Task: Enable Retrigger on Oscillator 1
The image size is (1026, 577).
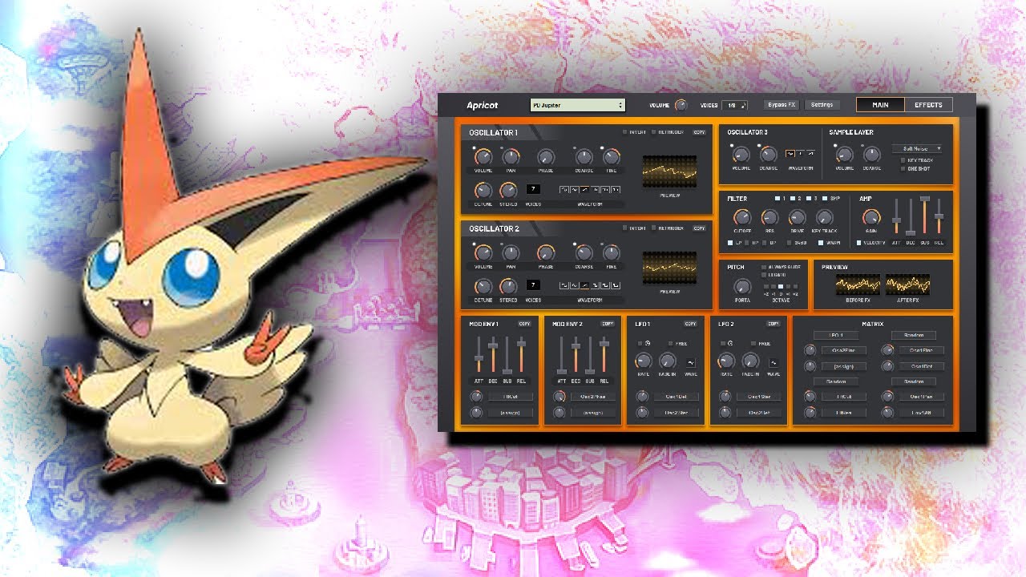Action: [x=654, y=132]
